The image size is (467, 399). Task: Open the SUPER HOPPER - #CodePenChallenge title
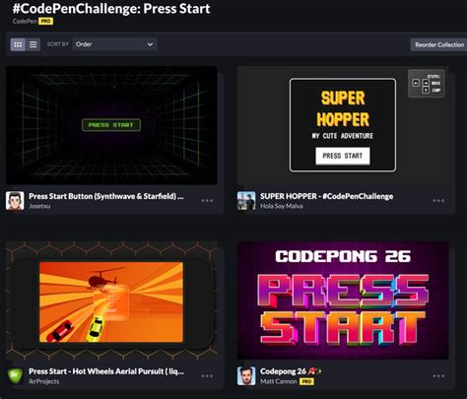(326, 196)
